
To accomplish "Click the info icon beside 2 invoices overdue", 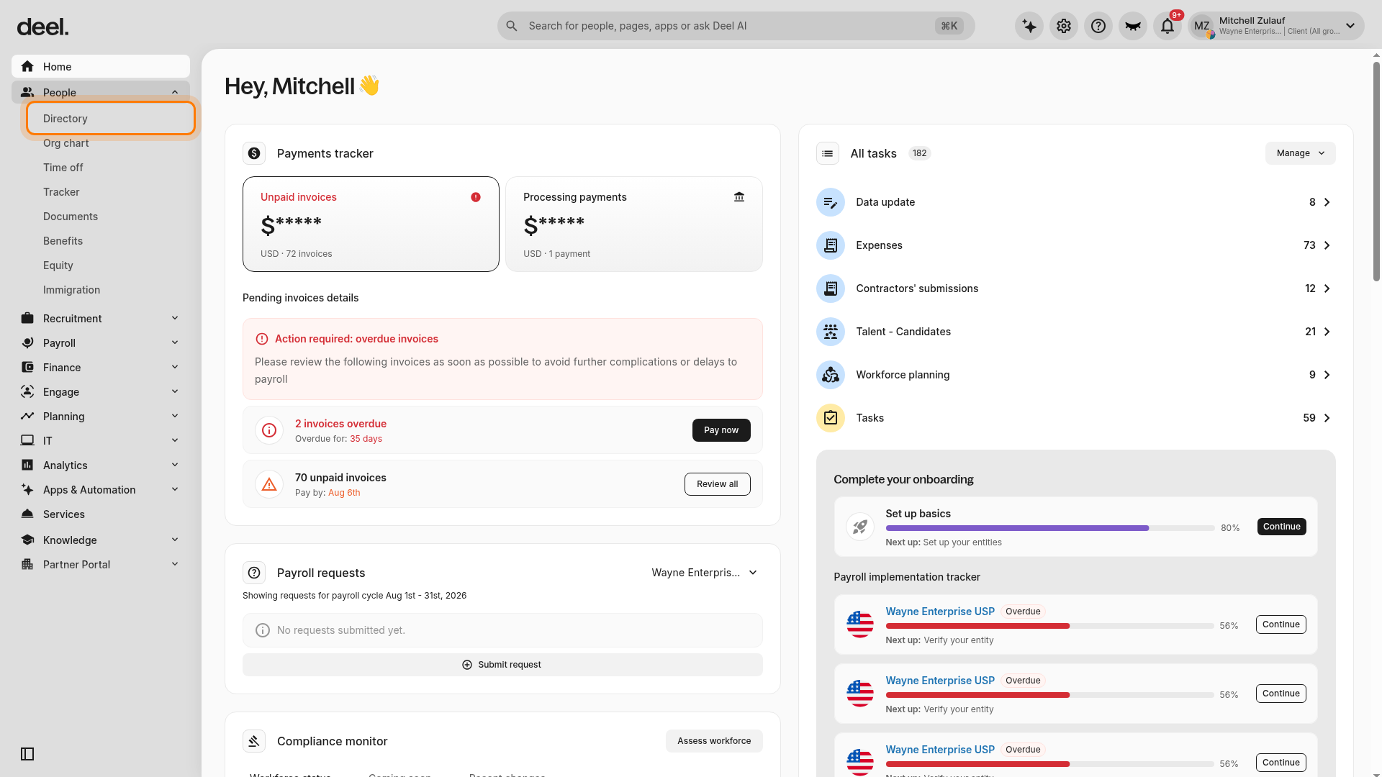I will [269, 430].
